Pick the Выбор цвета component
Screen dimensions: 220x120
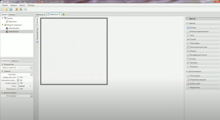203,84
